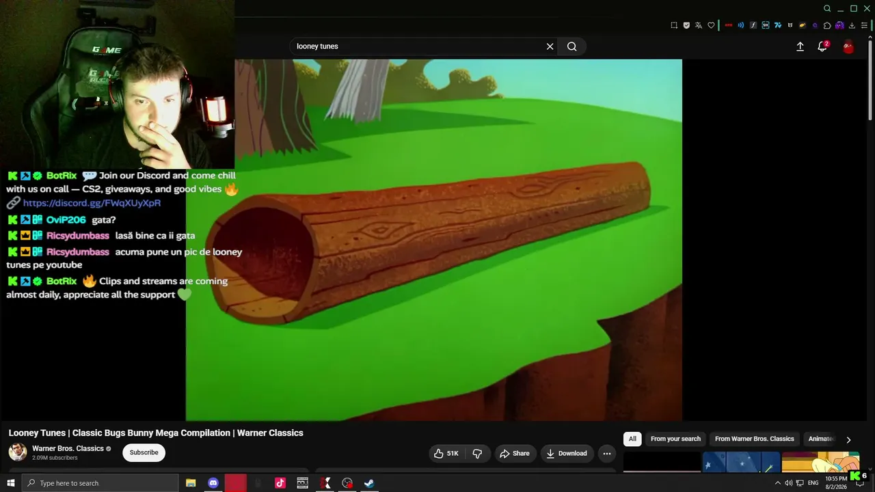The width and height of the screenshot is (875, 492).
Task: Open the taskbar clock showing 10:55 PM
Action: click(836, 482)
